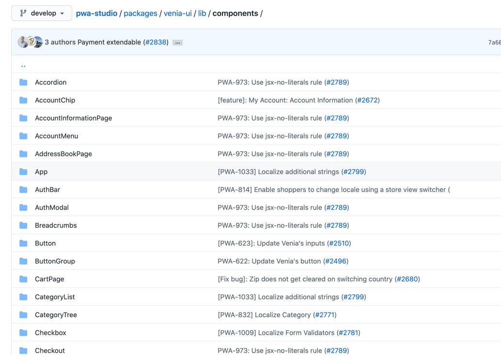
Task: Click the Checkout folder icon
Action: pyautogui.click(x=23, y=351)
